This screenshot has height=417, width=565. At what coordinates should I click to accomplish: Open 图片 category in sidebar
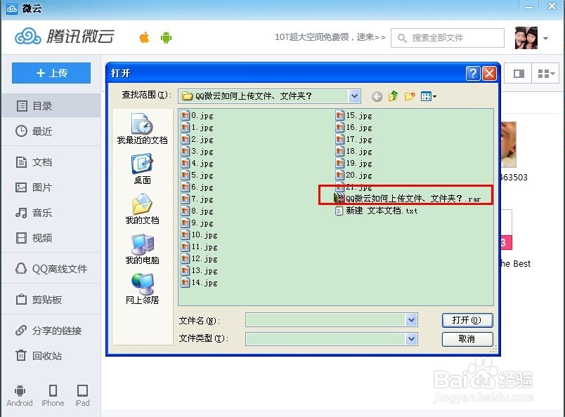(51, 187)
